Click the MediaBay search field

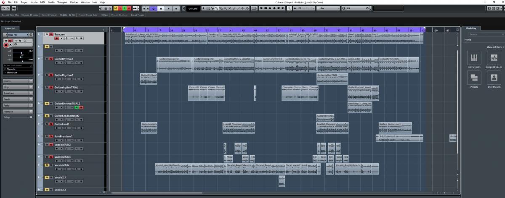pos(484,34)
